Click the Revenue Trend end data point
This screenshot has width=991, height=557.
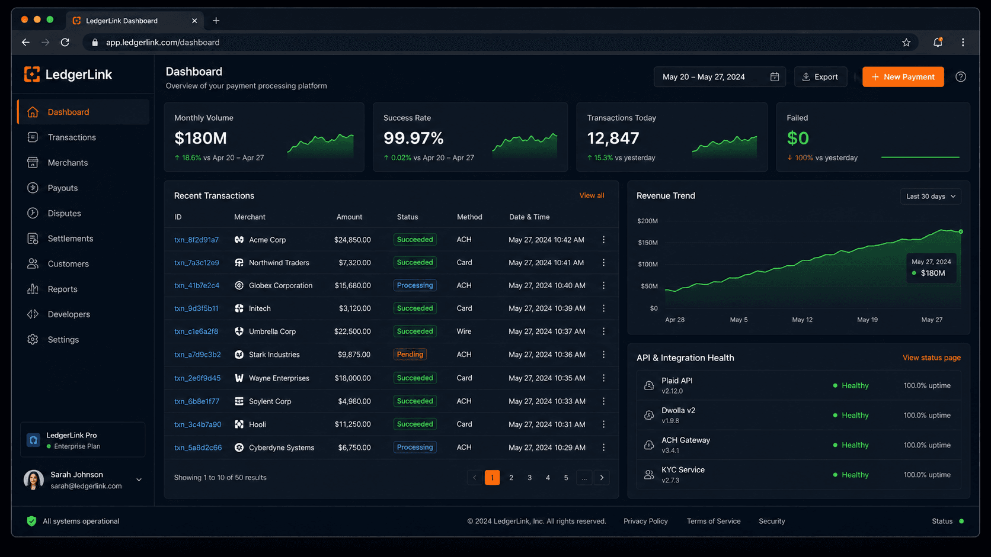click(x=961, y=231)
